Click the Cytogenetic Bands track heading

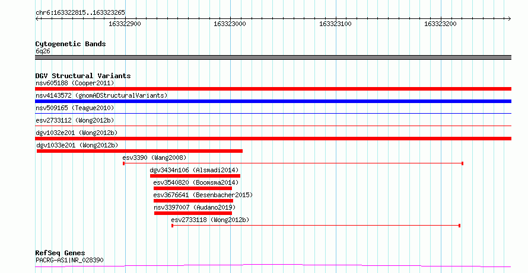click(71, 44)
